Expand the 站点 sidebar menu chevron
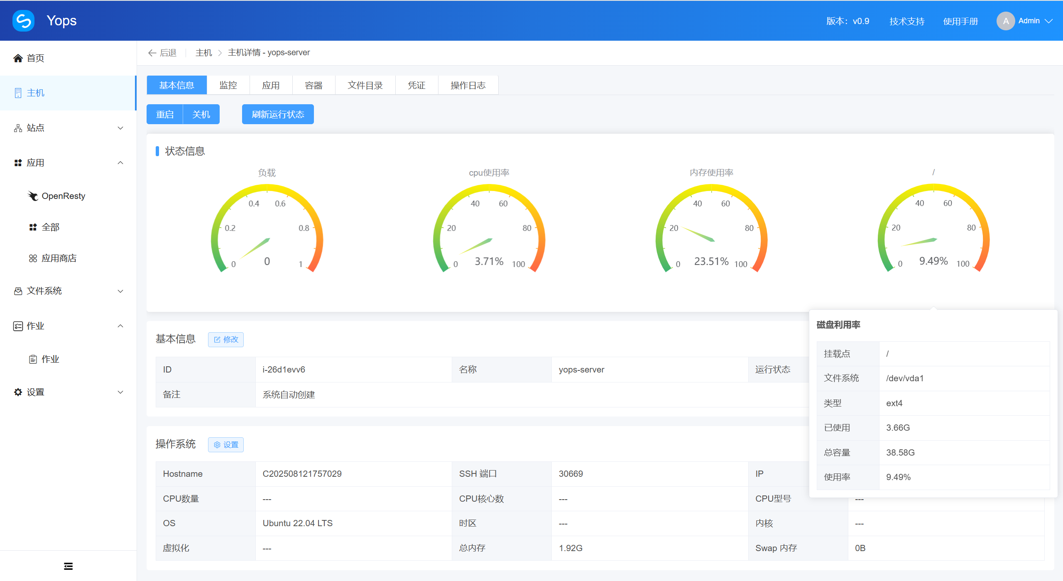This screenshot has height=581, width=1063. click(120, 128)
